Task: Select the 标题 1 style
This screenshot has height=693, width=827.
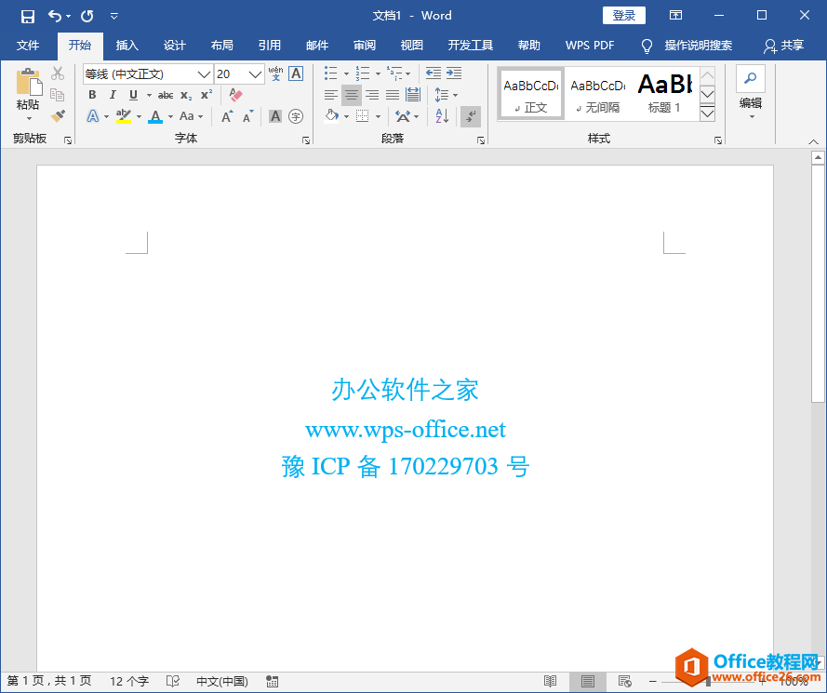Action: 664,95
